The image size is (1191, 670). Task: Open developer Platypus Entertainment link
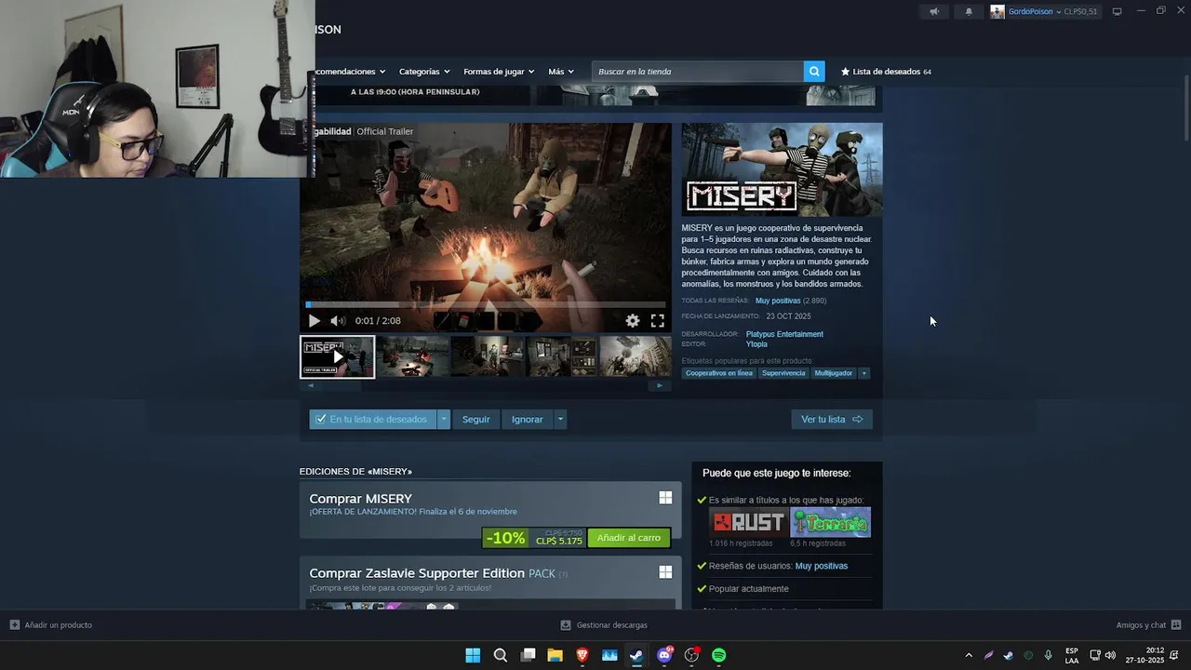(x=784, y=334)
